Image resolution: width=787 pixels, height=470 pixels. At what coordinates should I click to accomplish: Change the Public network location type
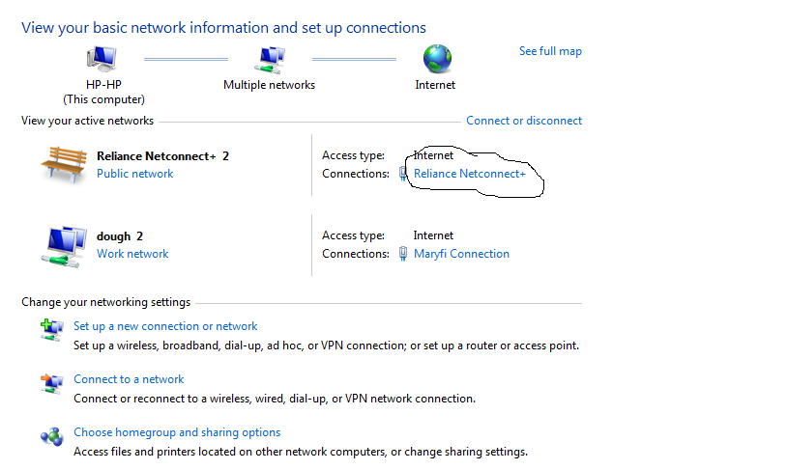(x=134, y=174)
